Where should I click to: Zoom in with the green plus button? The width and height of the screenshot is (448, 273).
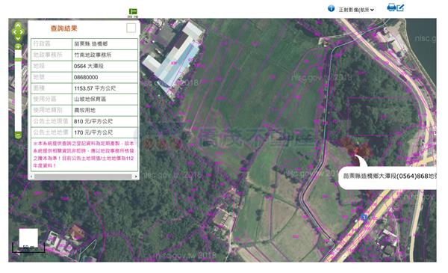click(x=18, y=46)
